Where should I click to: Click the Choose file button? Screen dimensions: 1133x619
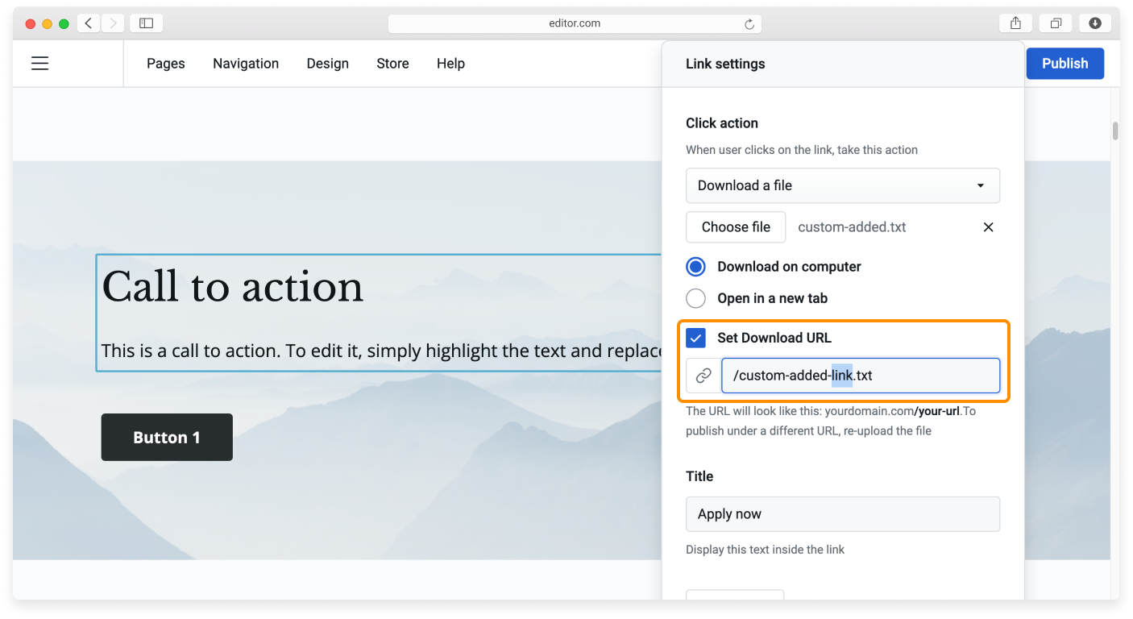(736, 227)
